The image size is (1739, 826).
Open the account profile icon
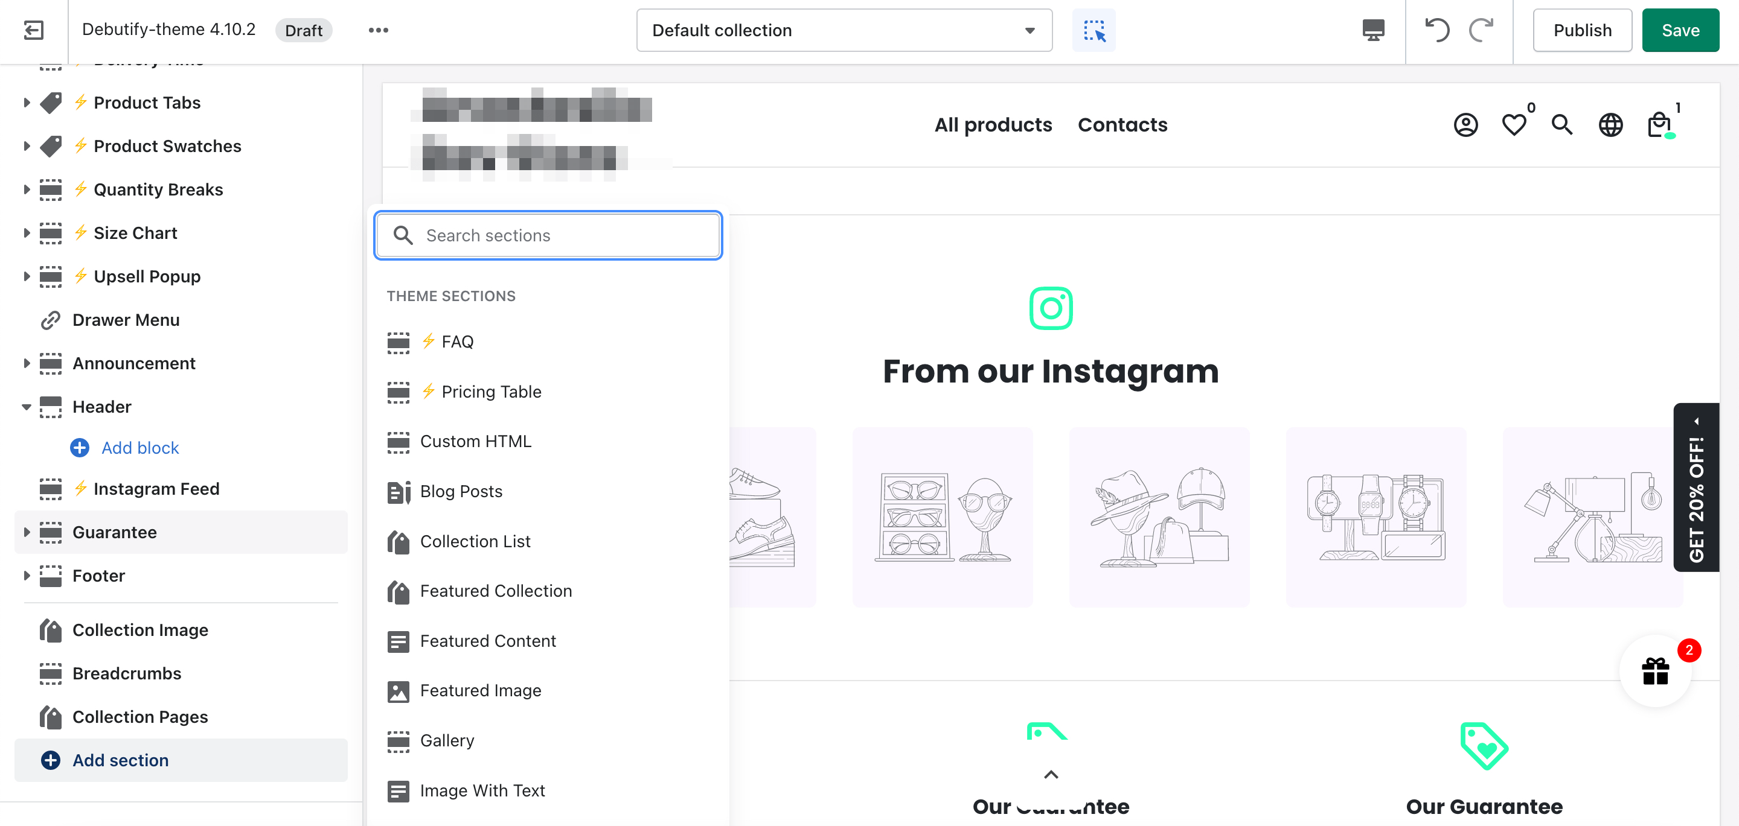pos(1465,125)
